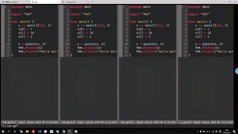Viewport: 238px width, 134px height.
Task: Add a new terminal tab
Action: [x=92, y=2]
